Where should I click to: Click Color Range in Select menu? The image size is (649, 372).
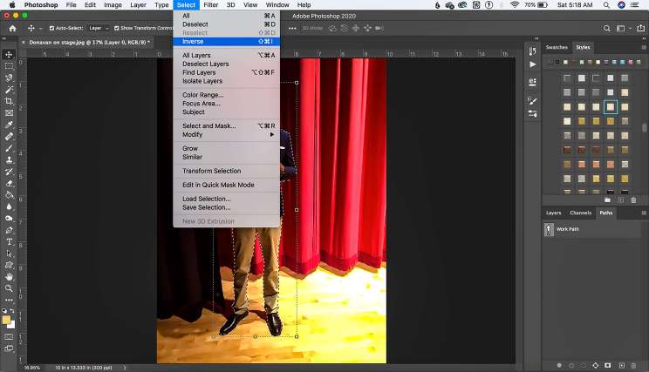coord(202,95)
